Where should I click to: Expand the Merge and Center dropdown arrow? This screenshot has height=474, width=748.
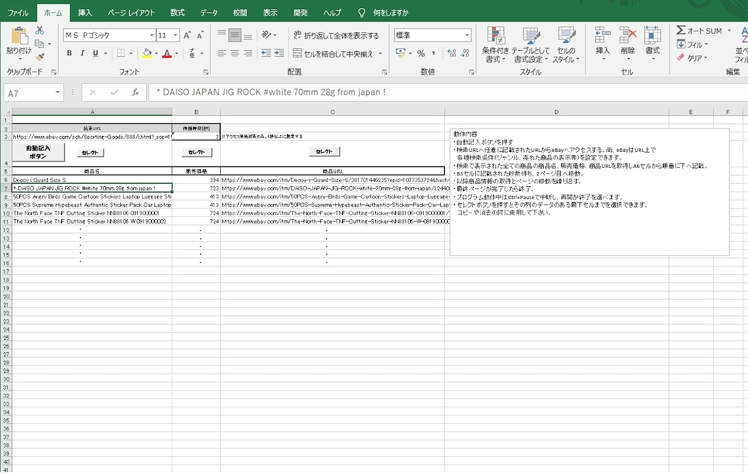tap(380, 54)
